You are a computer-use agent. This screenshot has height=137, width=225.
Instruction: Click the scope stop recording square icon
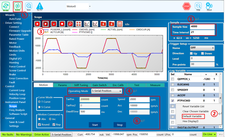point(62,24)
